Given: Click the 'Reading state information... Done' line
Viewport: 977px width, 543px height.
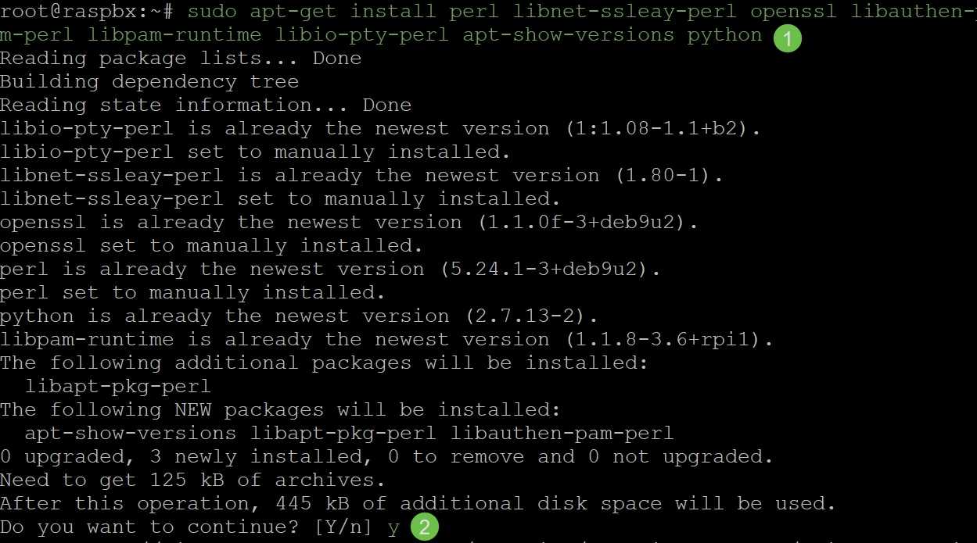Looking at the screenshot, I should [206, 105].
